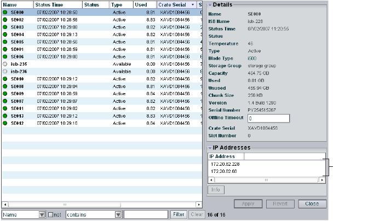Click the green status icon for SE013
This screenshot has width=391, height=221.
[x=5, y=116]
